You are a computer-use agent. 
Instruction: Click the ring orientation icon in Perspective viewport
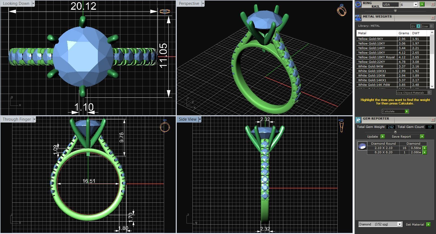(342, 10)
